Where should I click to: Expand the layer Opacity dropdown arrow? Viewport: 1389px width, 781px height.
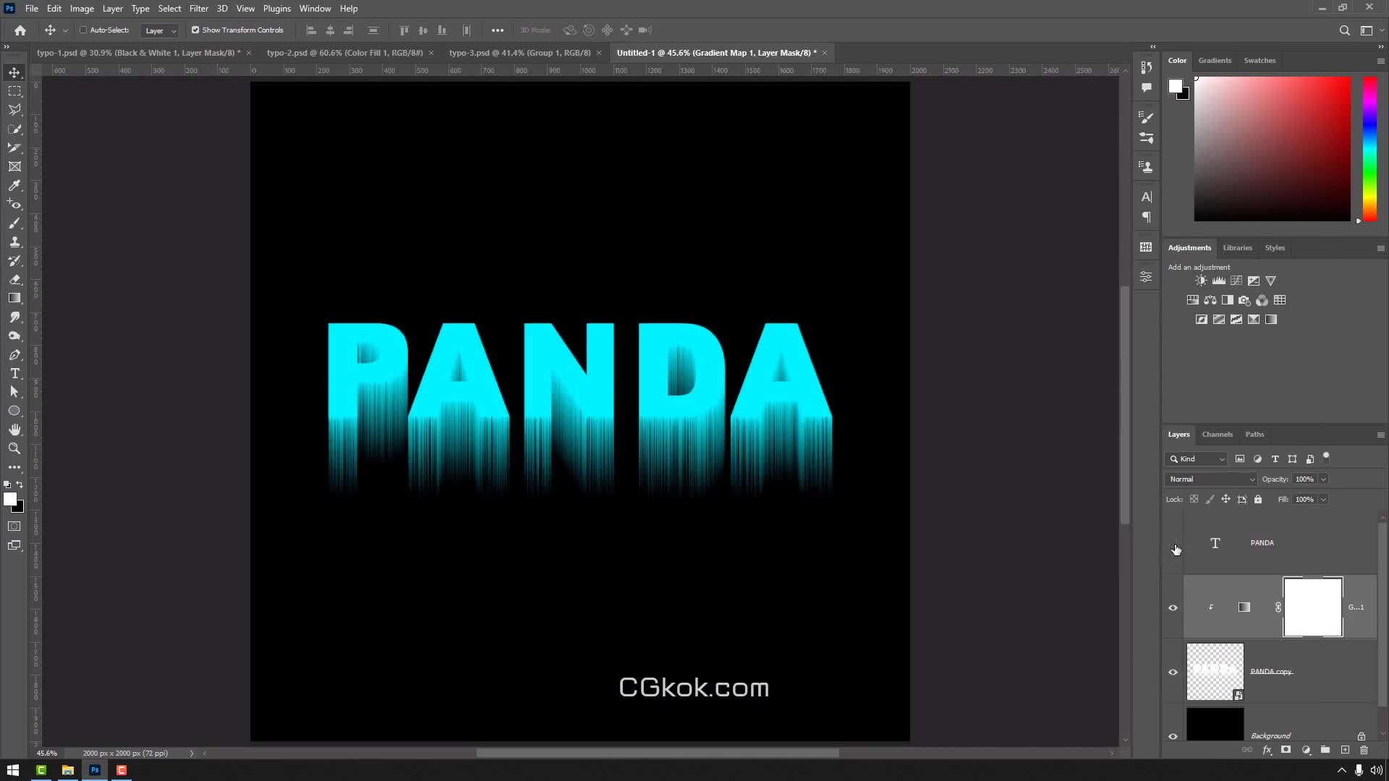point(1323,479)
